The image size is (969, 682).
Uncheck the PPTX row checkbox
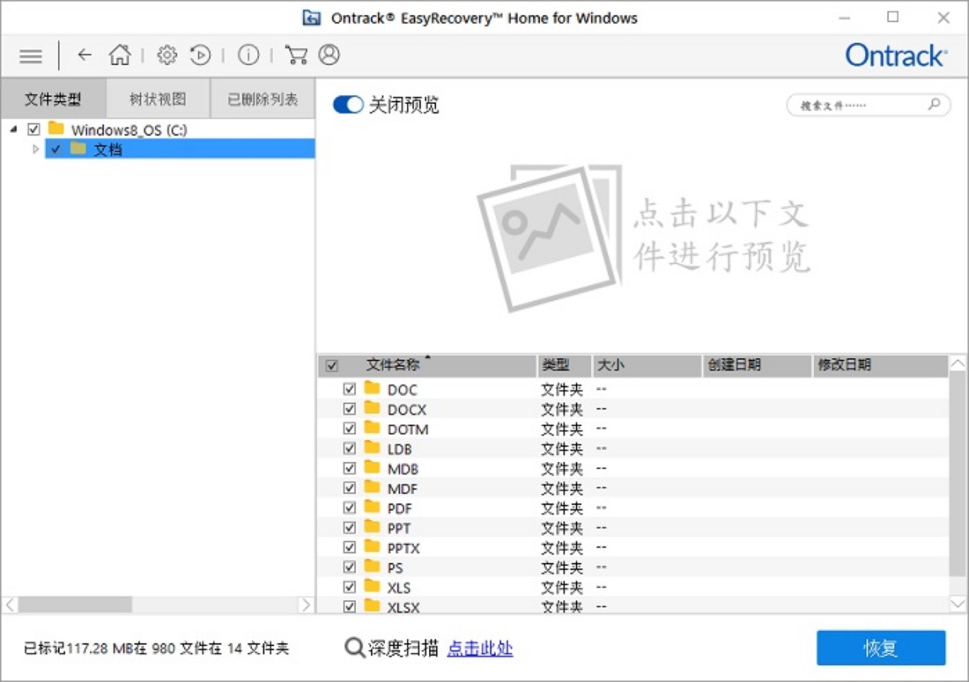pyautogui.click(x=350, y=548)
